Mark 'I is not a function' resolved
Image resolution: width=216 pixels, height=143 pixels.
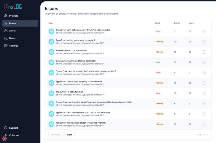(204, 93)
